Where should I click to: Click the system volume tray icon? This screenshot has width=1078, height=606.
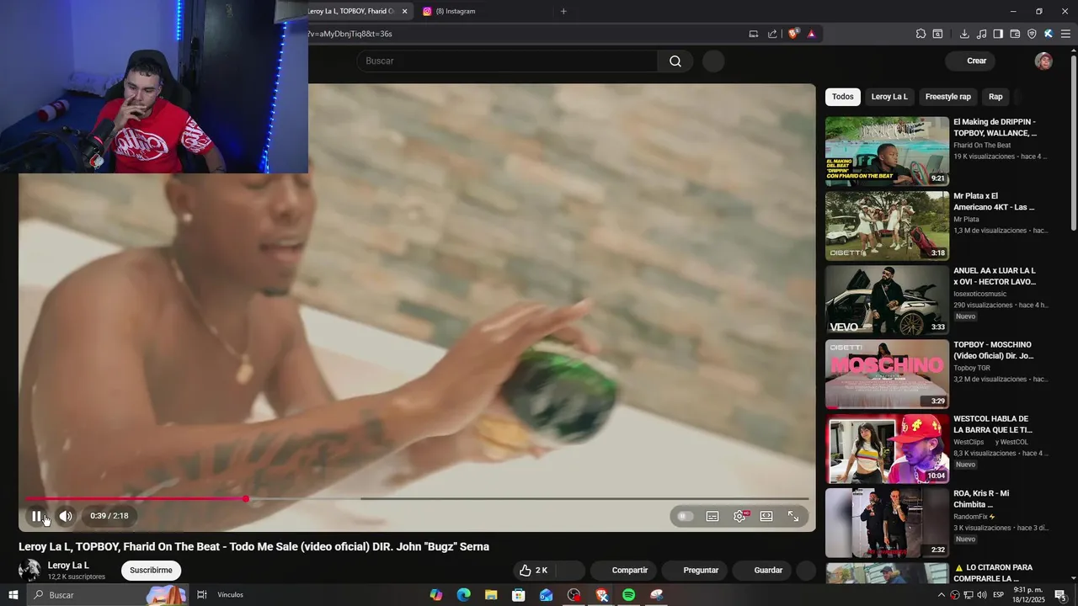[x=981, y=595]
